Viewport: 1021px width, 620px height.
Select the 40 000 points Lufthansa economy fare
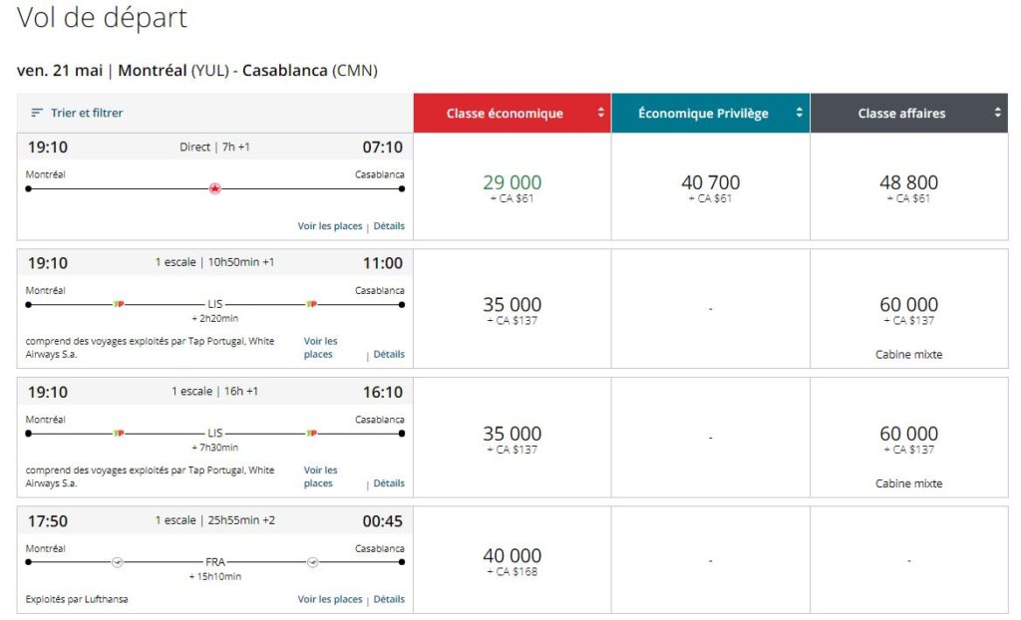tap(511, 560)
